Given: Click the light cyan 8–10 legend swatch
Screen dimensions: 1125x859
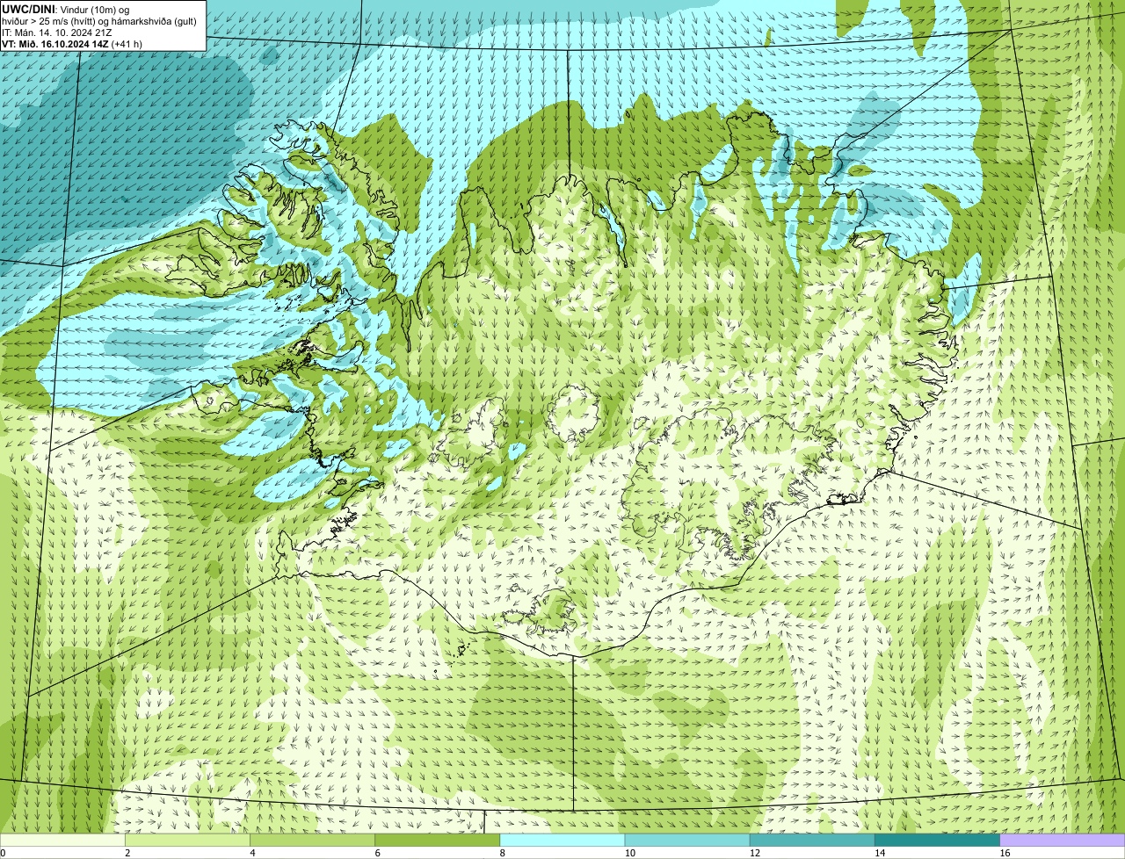Looking at the screenshot, I should point(562,840).
